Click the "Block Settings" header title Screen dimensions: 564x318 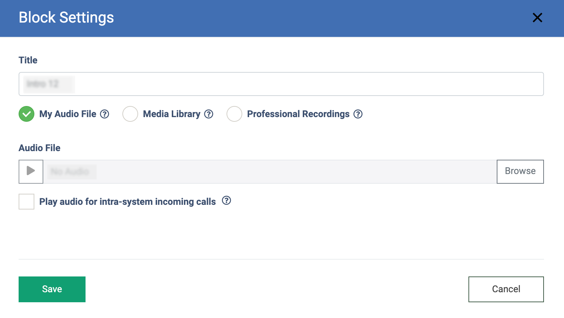(66, 18)
